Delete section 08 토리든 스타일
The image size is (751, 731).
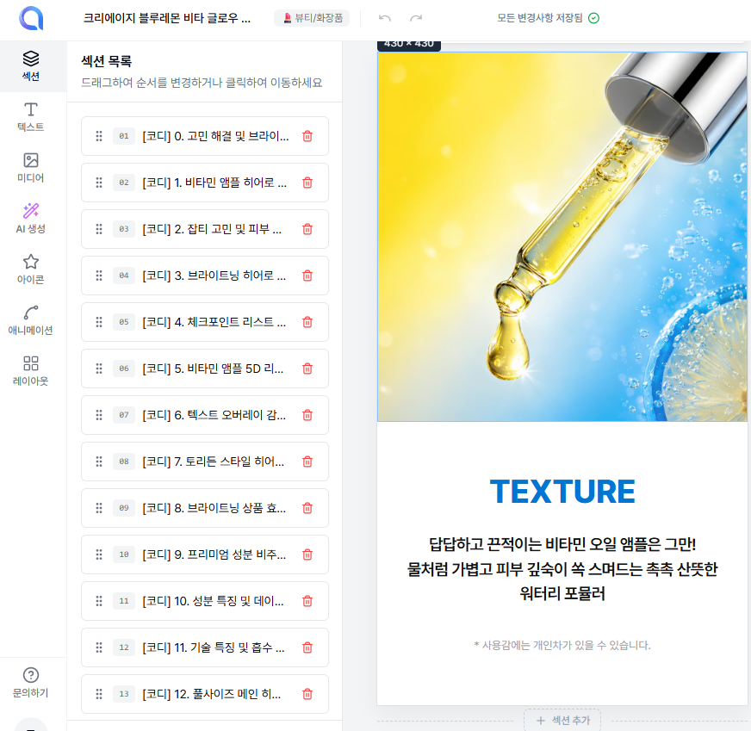pyautogui.click(x=307, y=462)
